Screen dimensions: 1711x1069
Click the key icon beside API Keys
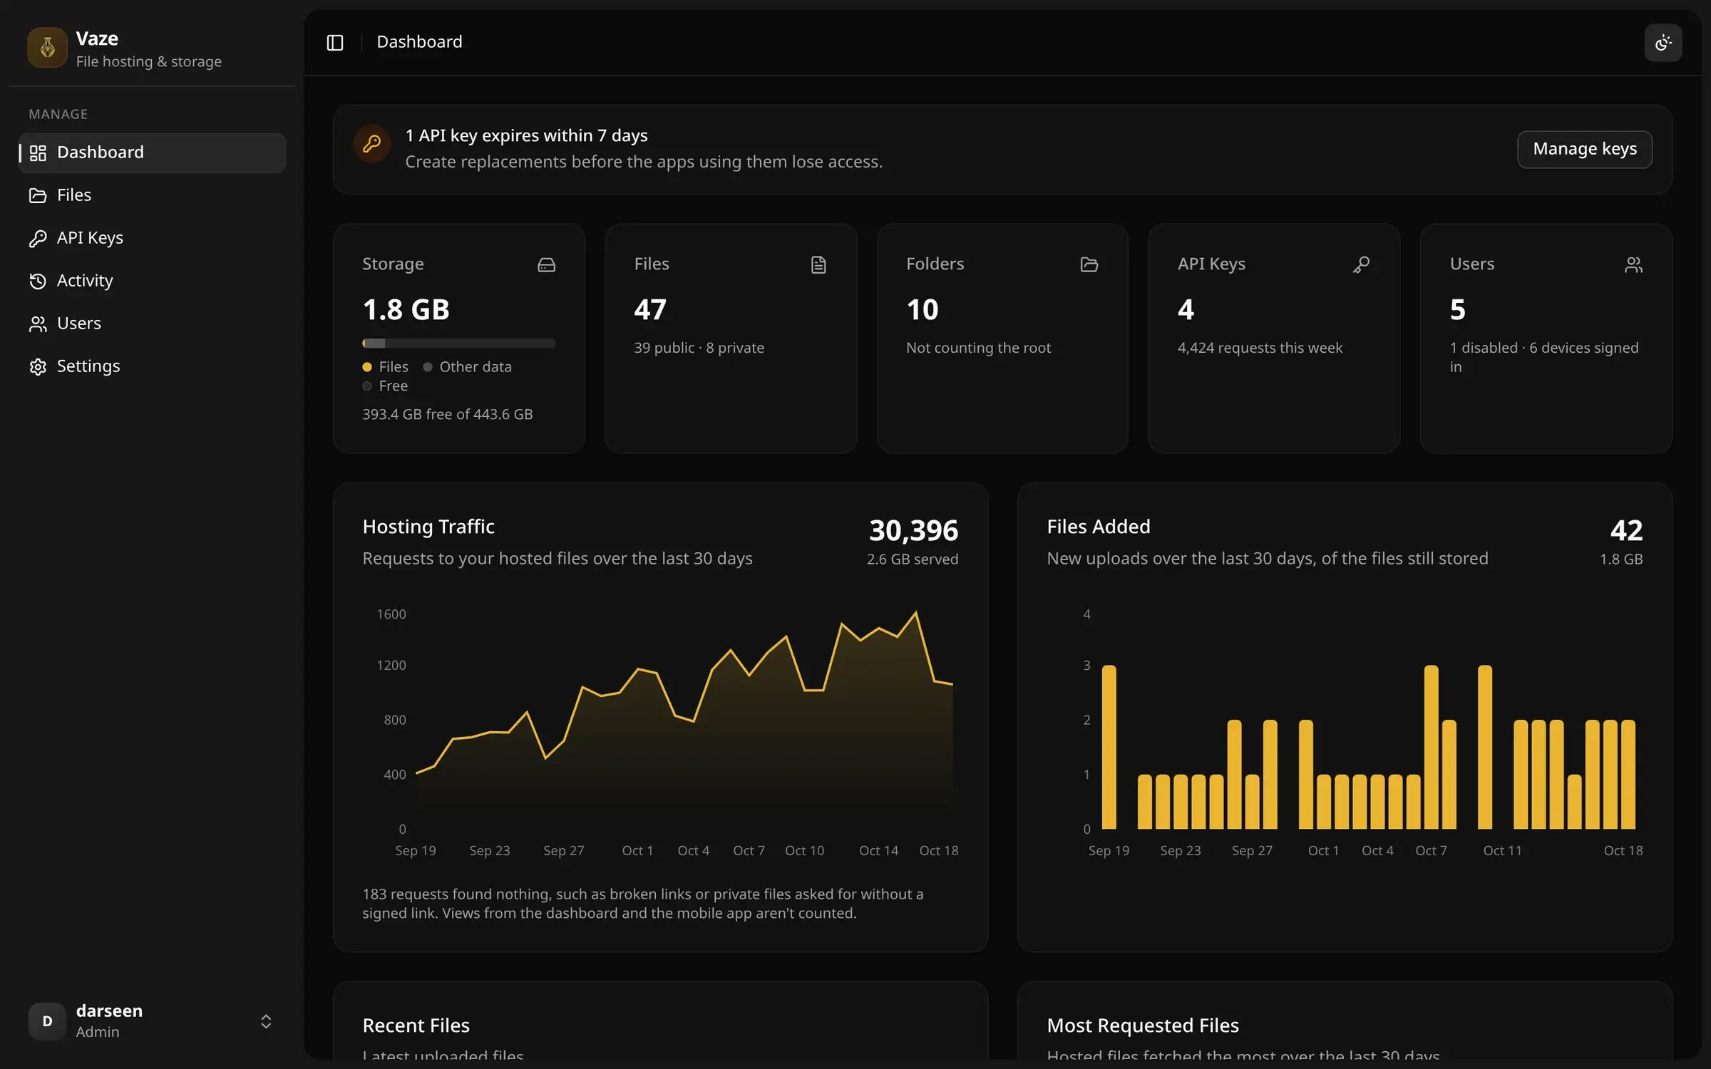(38, 238)
